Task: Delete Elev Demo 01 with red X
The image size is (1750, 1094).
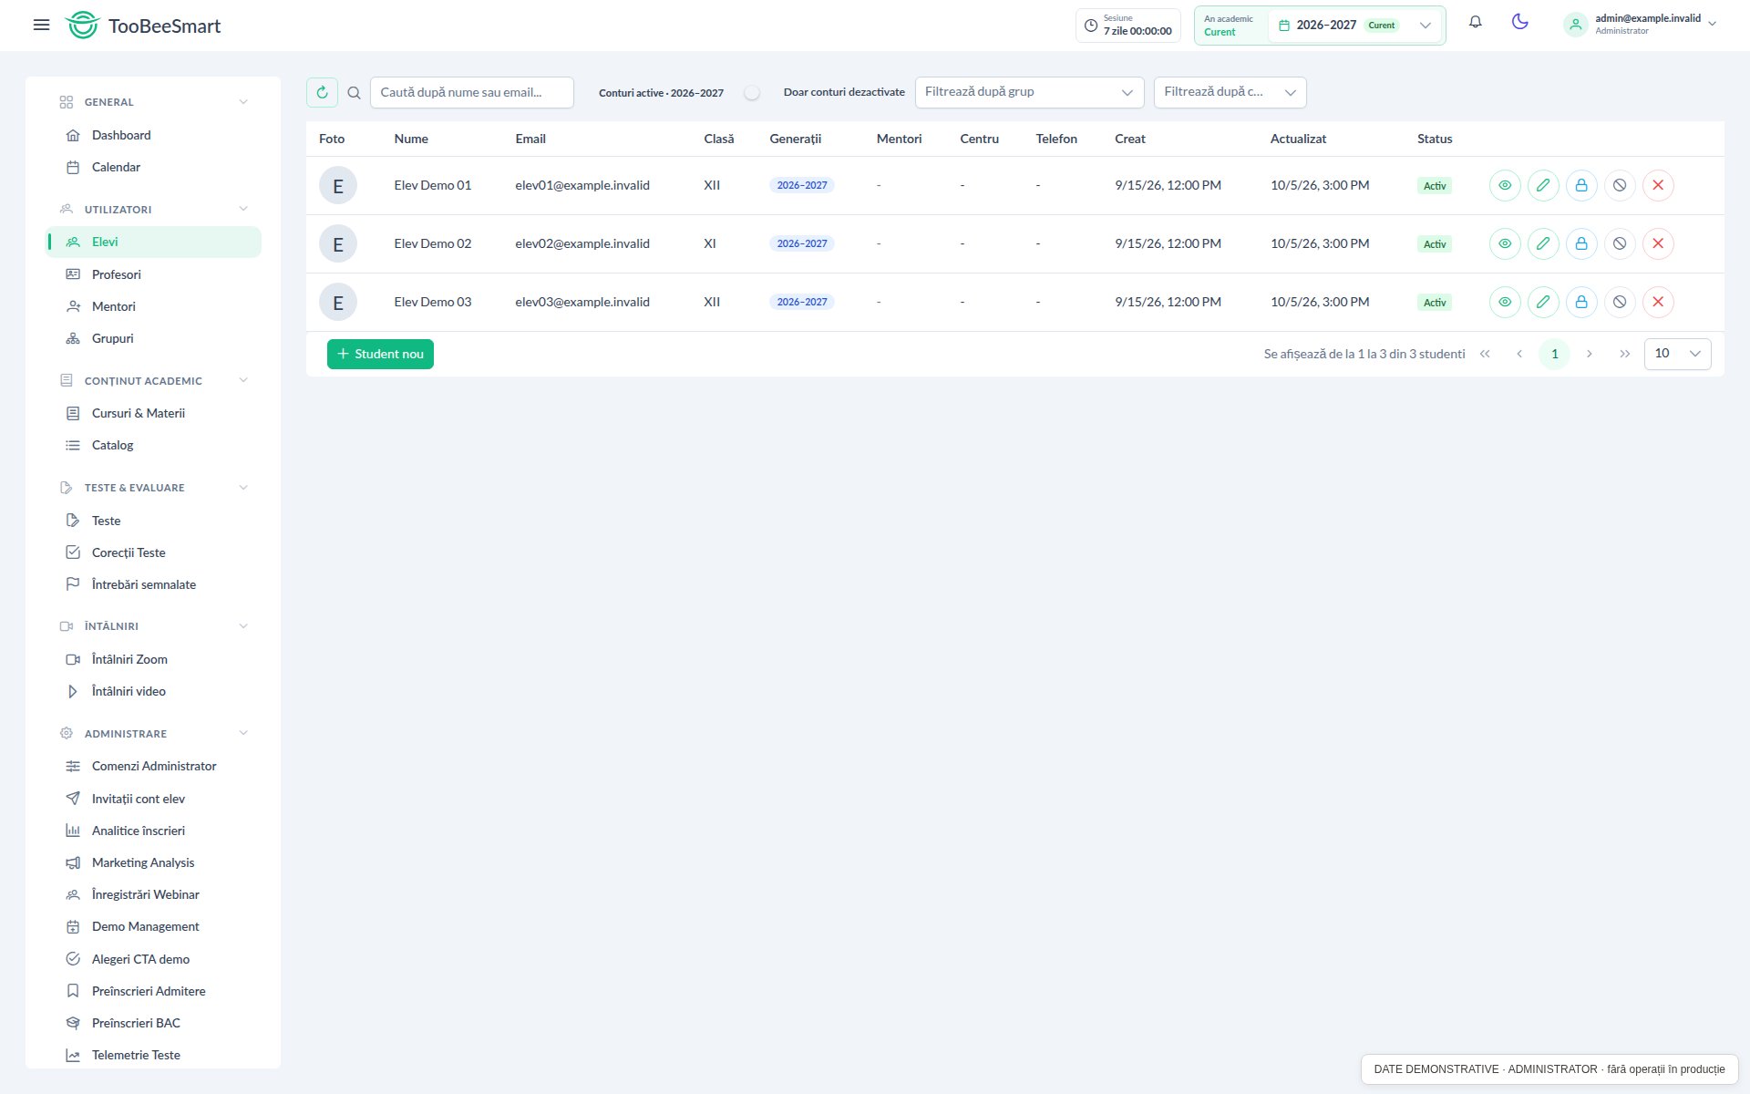Action: point(1658,185)
